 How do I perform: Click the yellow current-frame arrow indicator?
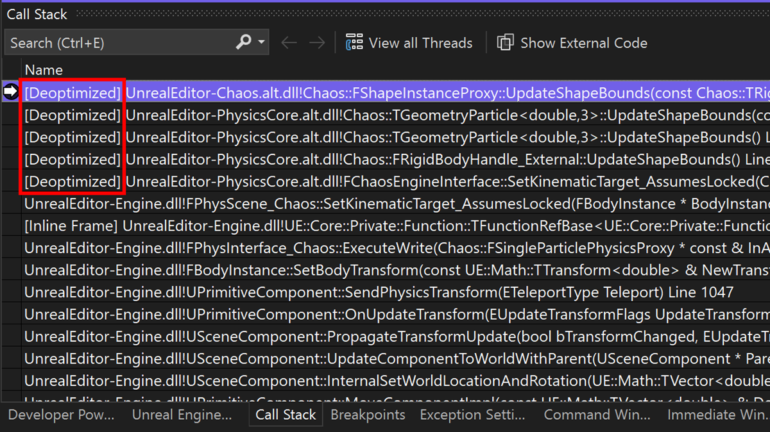(12, 92)
